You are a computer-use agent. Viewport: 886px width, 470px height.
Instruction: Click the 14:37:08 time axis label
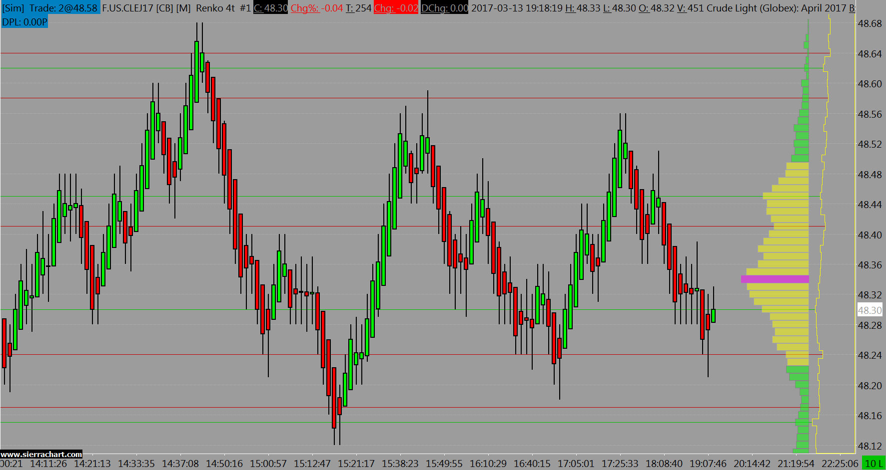pos(180,464)
